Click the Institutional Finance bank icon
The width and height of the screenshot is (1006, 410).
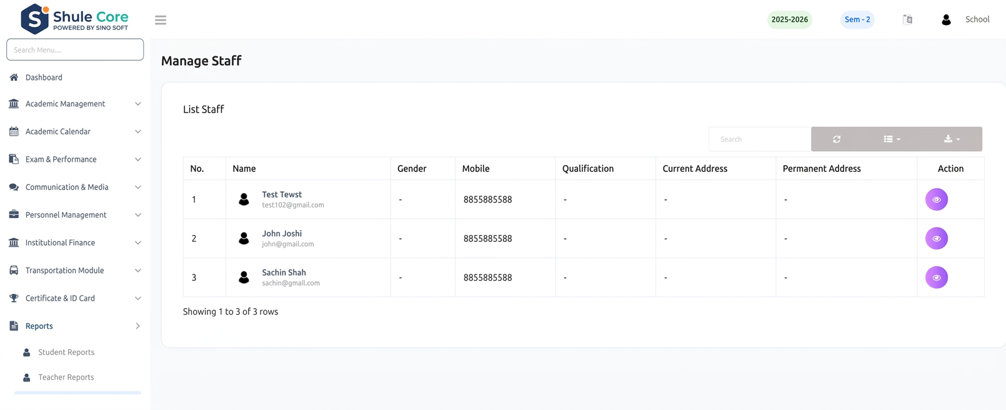[x=14, y=242]
